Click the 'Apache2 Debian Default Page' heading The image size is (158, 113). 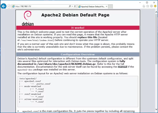click(x=75, y=15)
